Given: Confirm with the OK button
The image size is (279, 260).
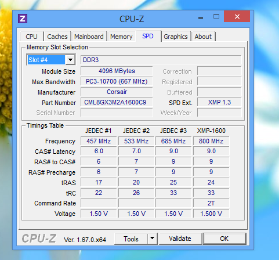Looking at the screenshot, I should click(224, 239).
